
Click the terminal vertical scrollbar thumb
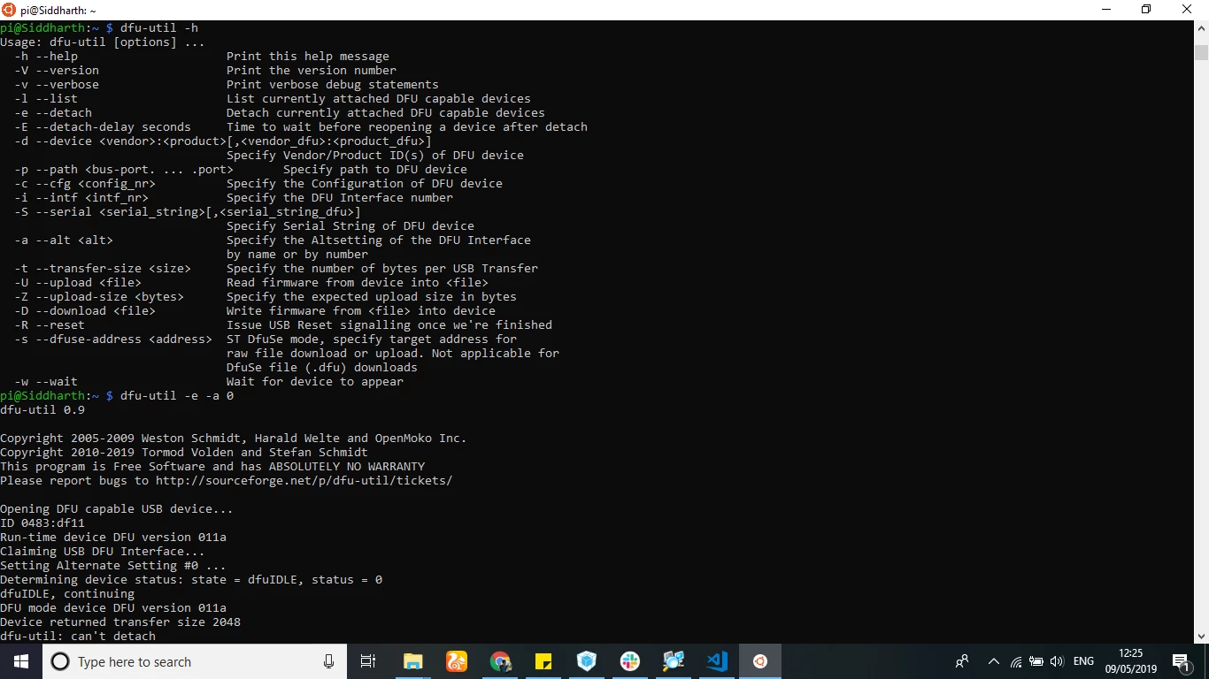click(x=1201, y=52)
